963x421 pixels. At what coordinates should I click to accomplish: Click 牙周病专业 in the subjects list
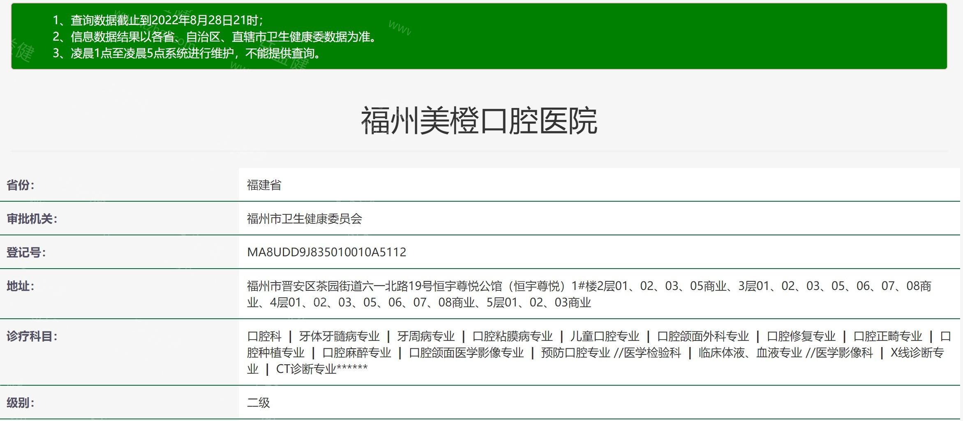[426, 336]
